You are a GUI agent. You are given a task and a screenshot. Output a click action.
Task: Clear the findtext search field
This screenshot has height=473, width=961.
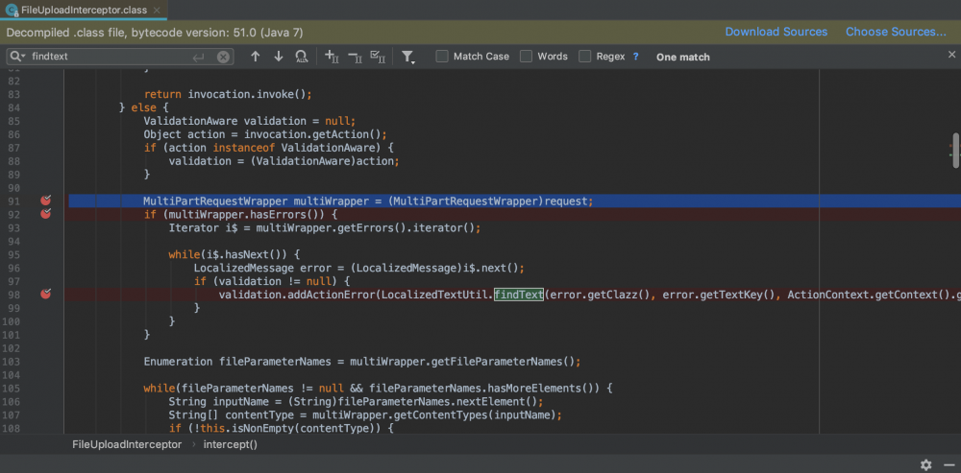(x=223, y=57)
